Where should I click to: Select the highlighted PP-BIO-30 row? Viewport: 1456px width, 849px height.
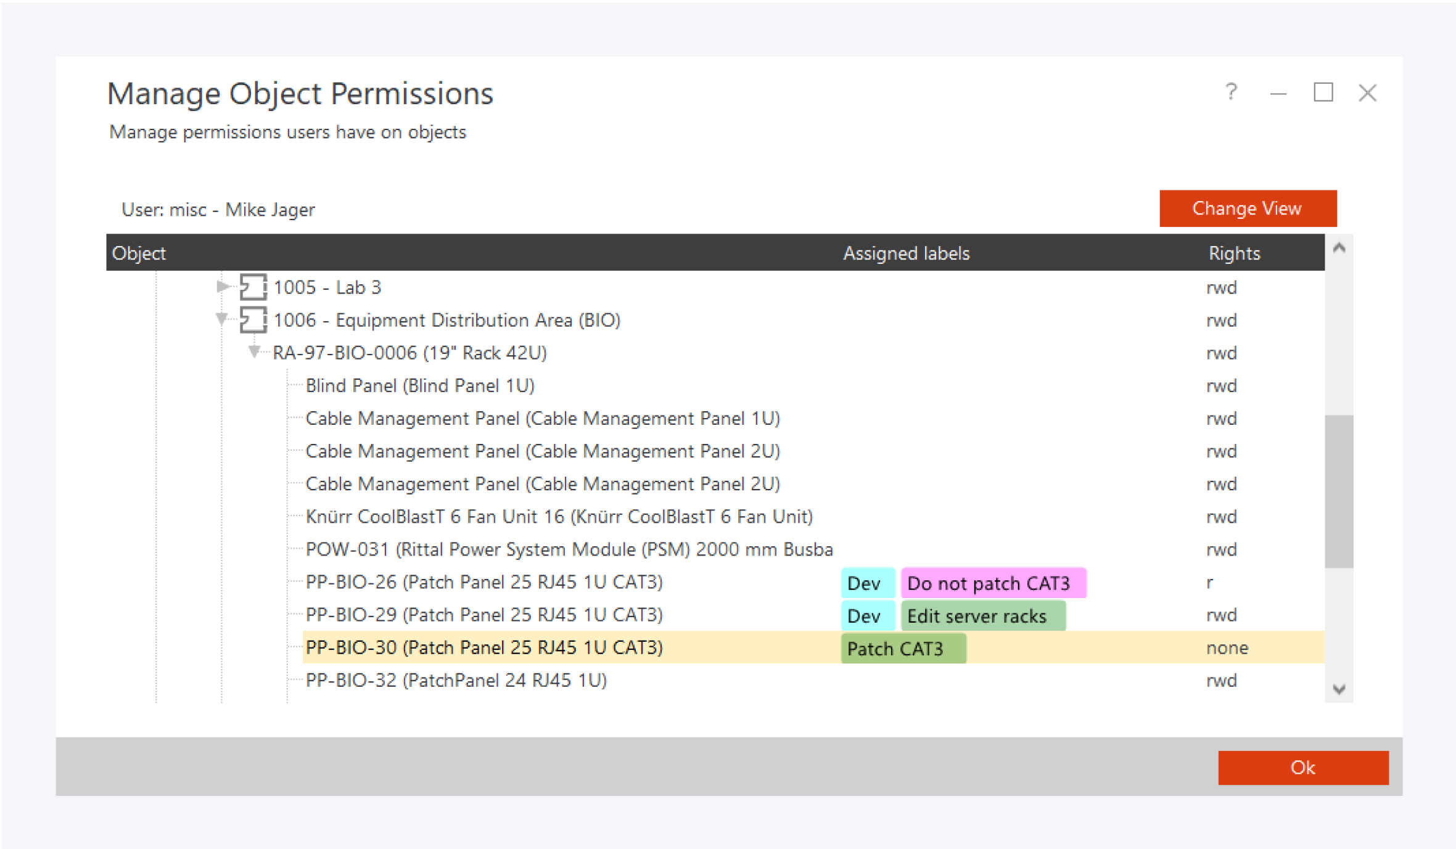click(x=485, y=647)
